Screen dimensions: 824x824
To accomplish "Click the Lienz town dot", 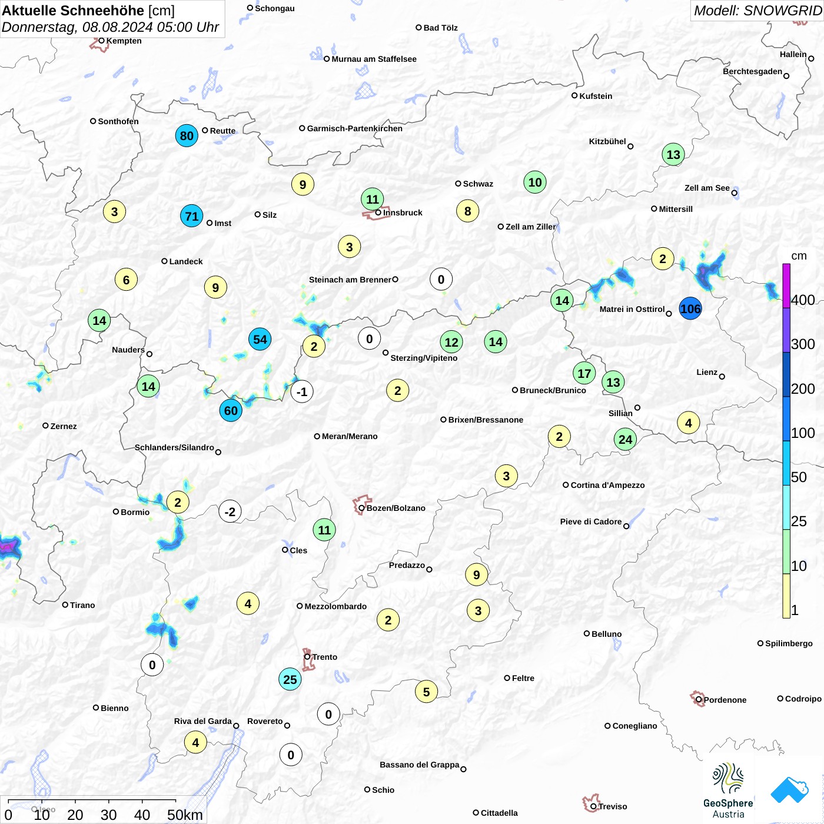I will (722, 377).
